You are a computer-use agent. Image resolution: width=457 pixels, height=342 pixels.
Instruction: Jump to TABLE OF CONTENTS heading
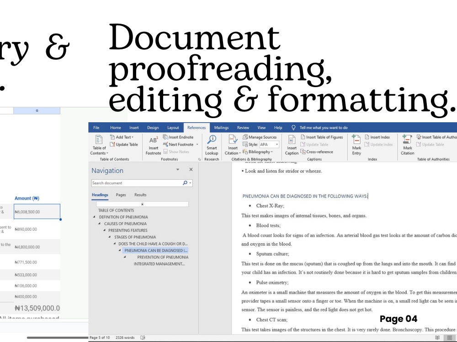116,210
